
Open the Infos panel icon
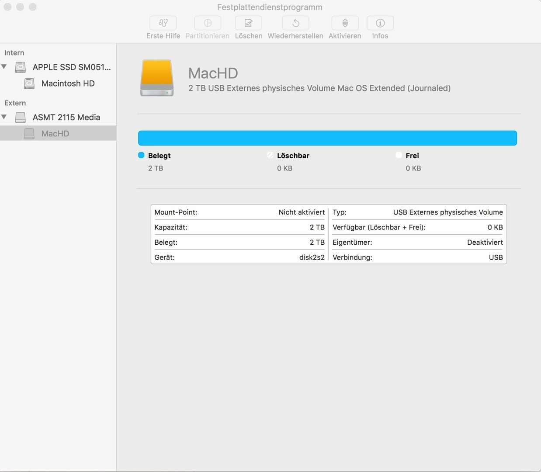[380, 23]
